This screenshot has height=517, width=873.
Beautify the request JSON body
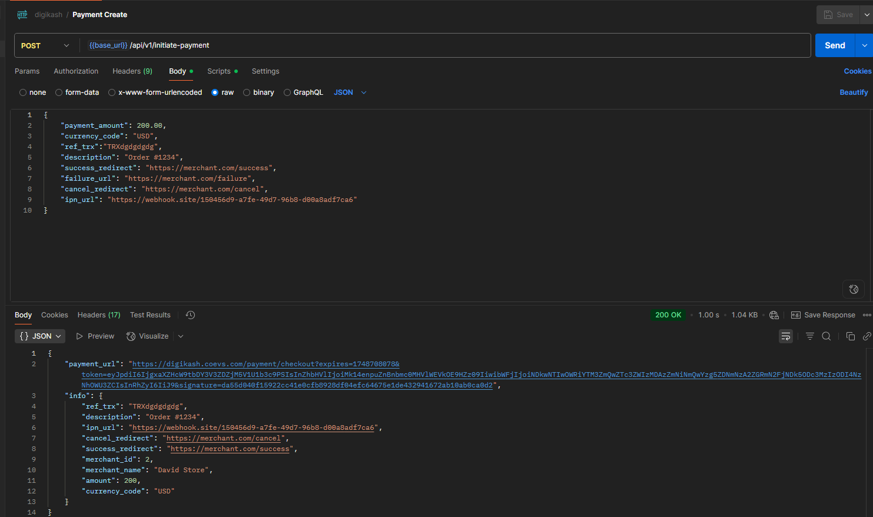click(854, 92)
